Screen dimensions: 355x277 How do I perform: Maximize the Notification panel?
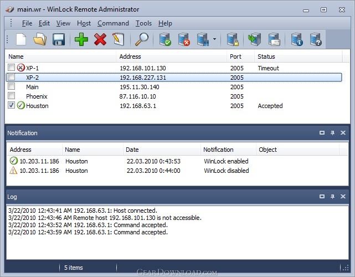(x=322, y=133)
